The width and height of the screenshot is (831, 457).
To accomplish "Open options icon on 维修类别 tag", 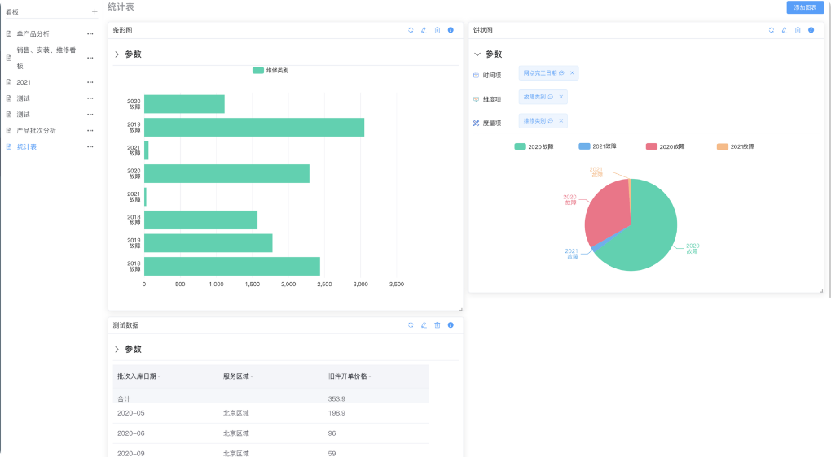I will pos(551,120).
